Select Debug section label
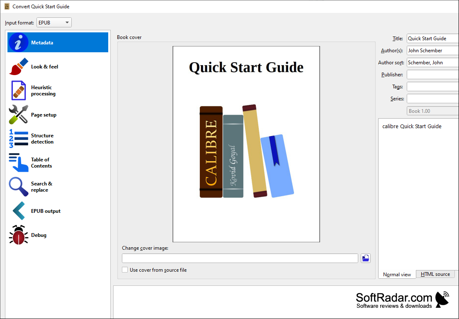 click(39, 235)
